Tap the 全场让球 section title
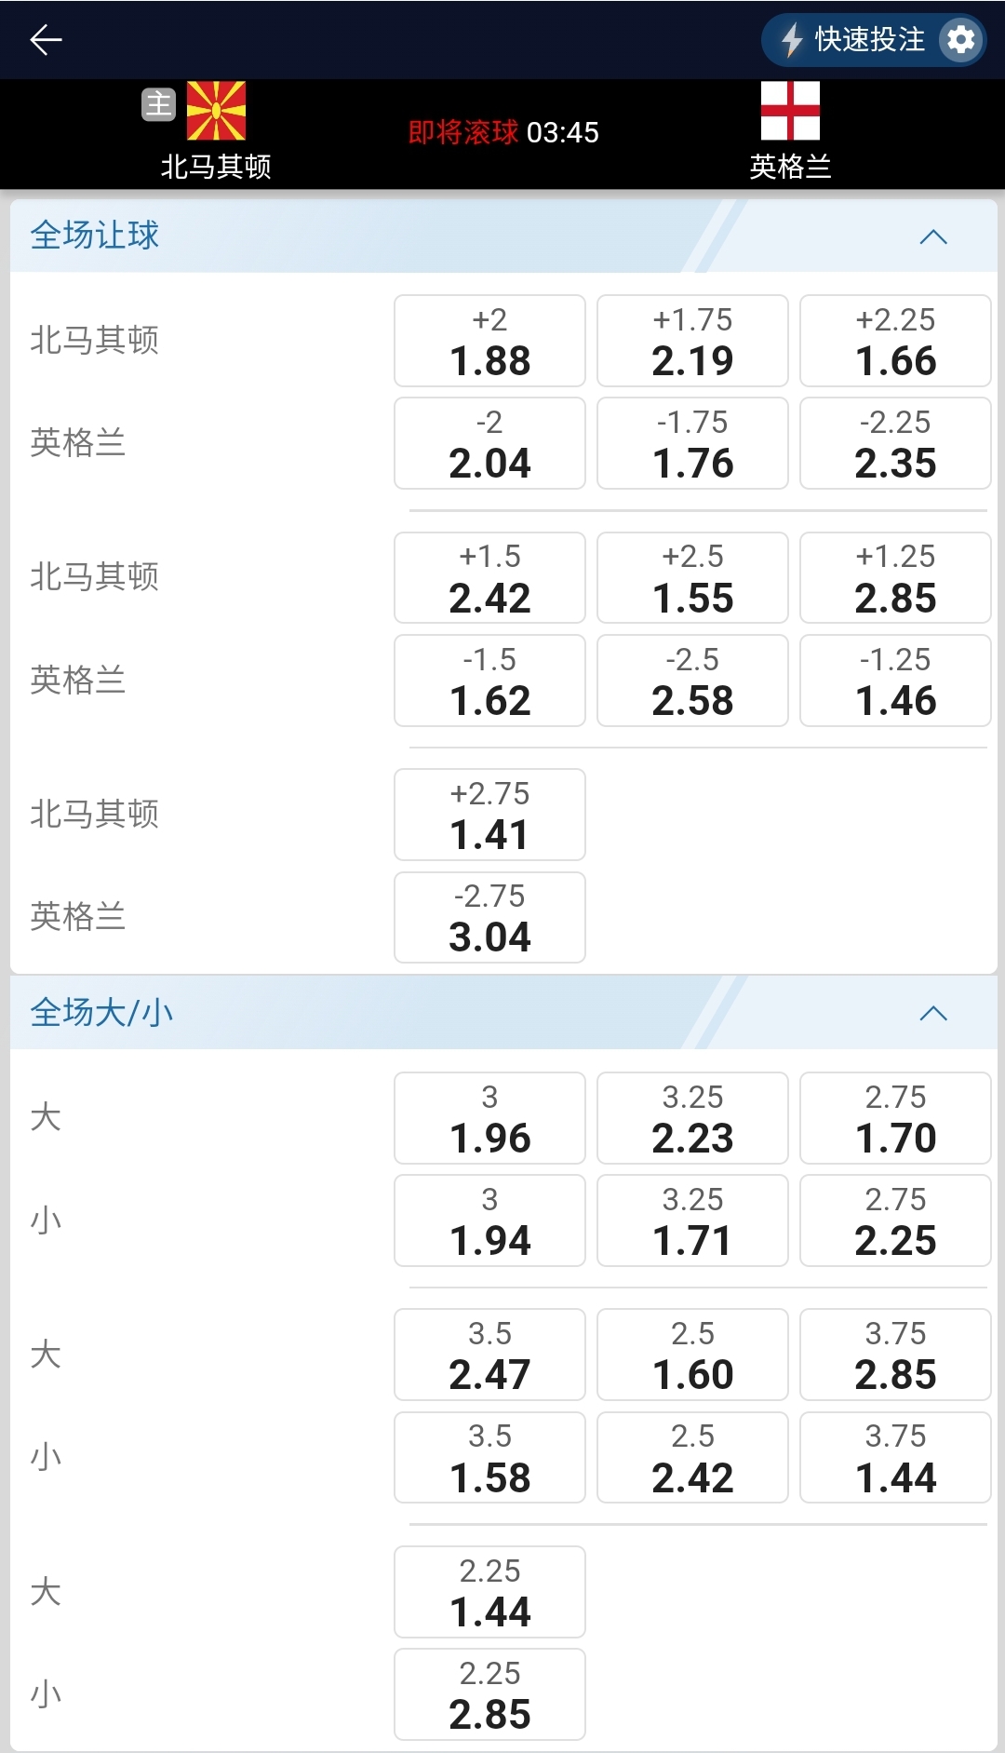 tap(95, 236)
